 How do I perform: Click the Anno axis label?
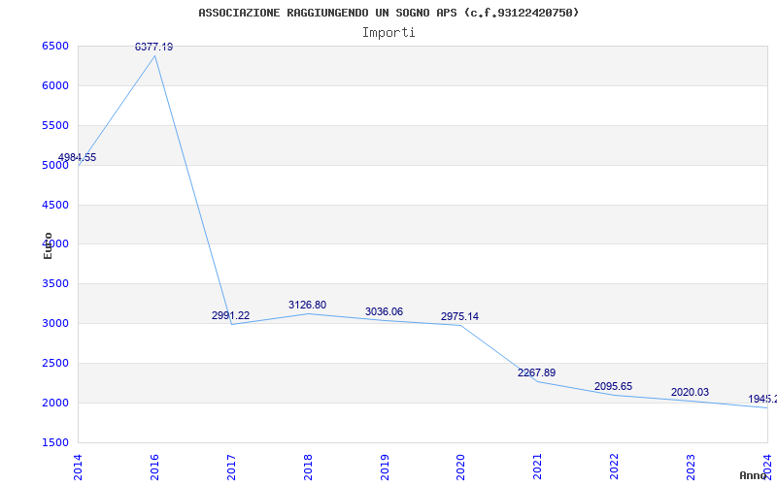coord(754,475)
